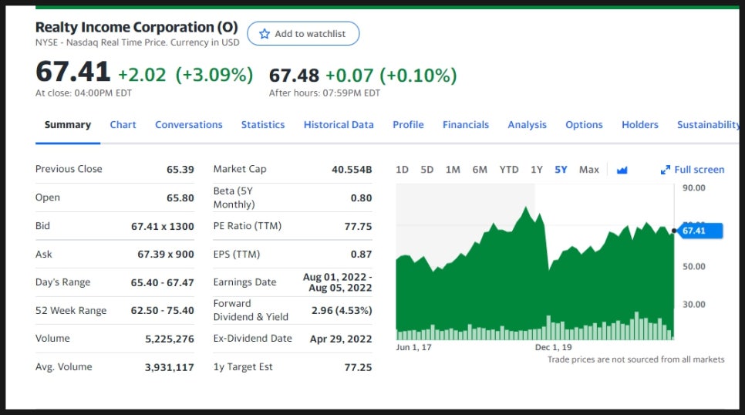The height and width of the screenshot is (415, 745).
Task: View the Profile tab
Action: tap(408, 125)
